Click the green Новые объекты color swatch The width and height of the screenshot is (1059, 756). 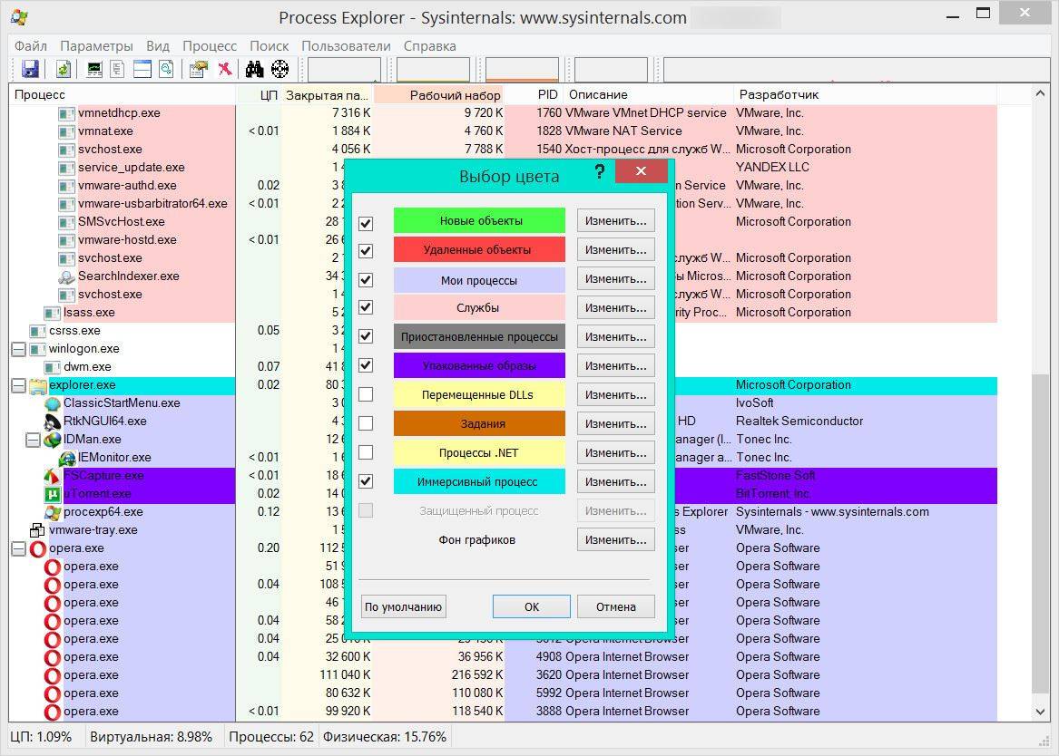479,220
